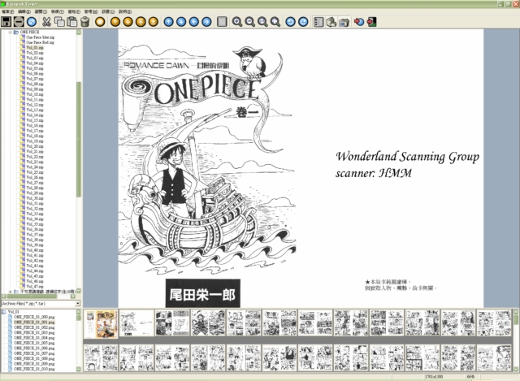Click the blue up-arrow navigation button
520x381 pixels.
(x=168, y=22)
